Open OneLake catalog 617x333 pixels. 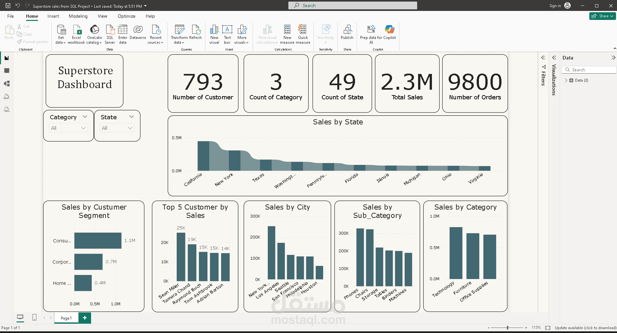click(94, 34)
